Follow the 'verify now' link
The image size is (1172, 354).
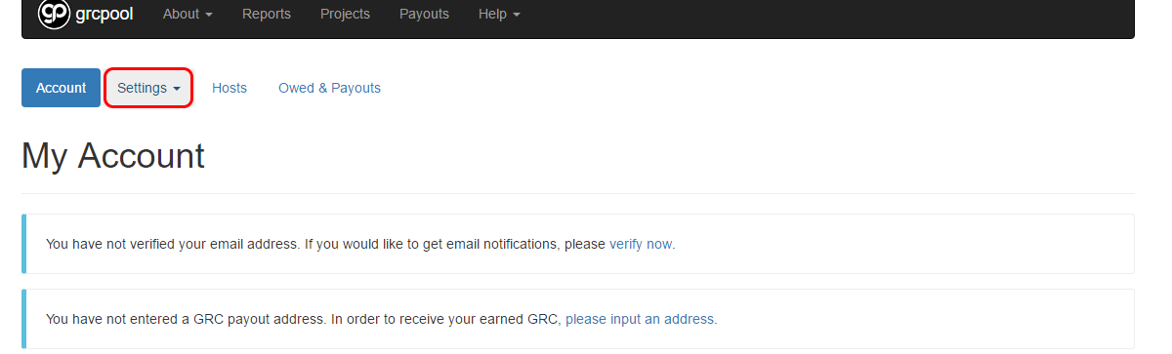point(641,244)
